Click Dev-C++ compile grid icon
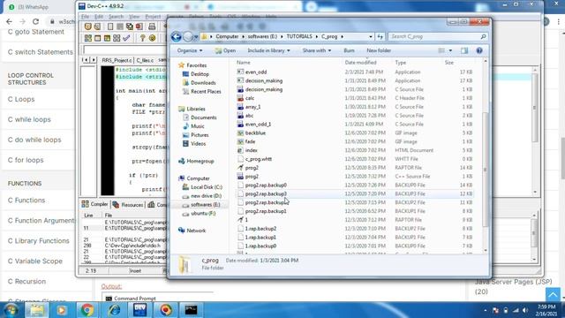 coord(88,38)
